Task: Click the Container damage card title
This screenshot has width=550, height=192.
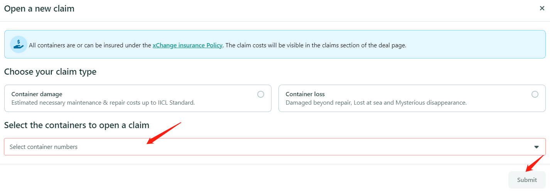Action: [x=37, y=94]
